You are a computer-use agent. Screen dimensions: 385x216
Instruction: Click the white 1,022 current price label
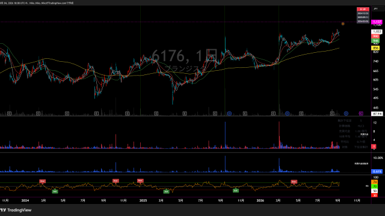[377, 32]
